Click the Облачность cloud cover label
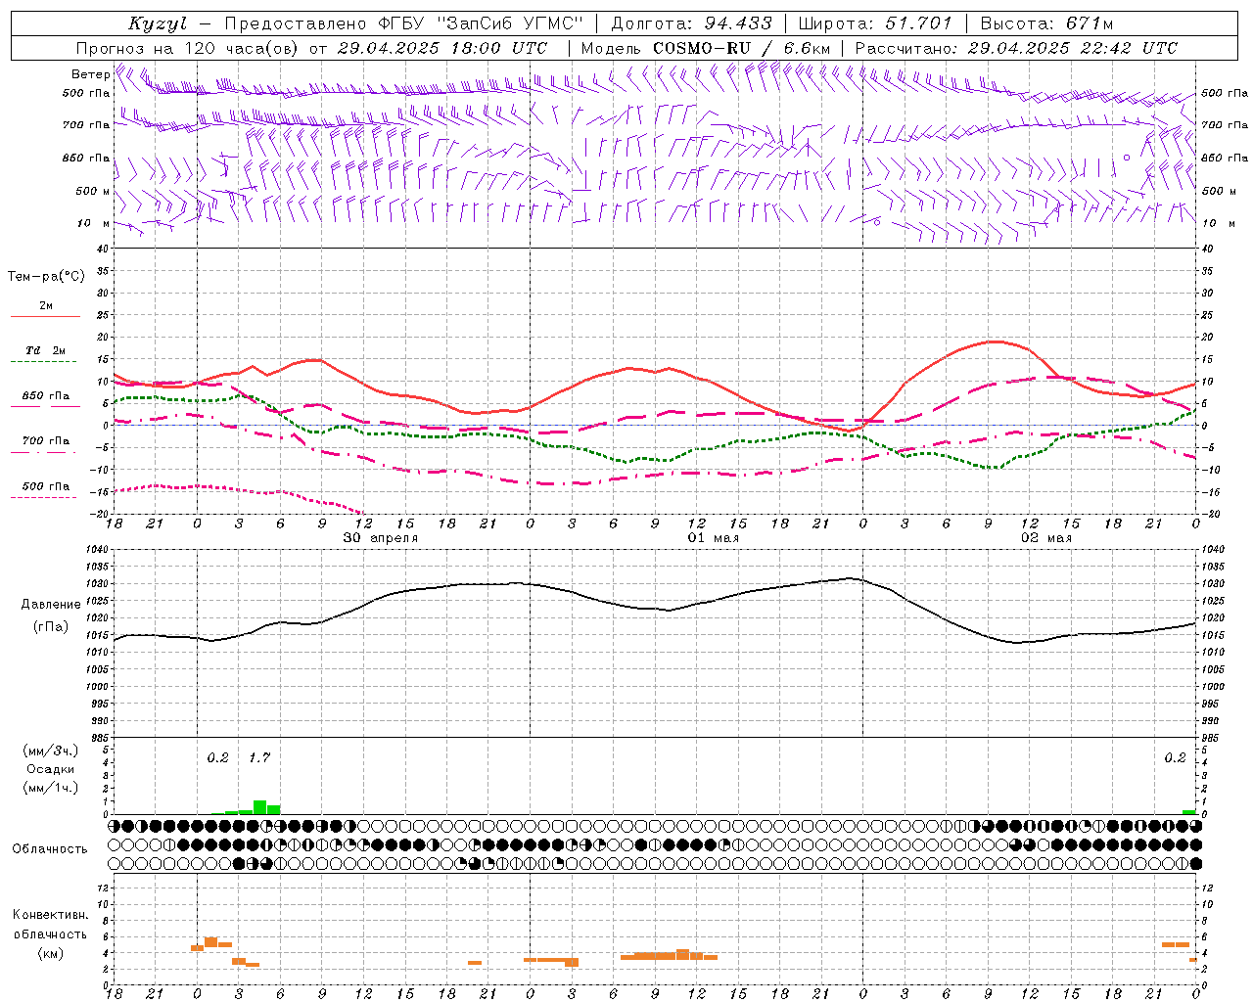 [x=50, y=848]
